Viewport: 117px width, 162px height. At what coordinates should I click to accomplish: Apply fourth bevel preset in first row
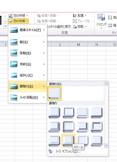(97, 113)
